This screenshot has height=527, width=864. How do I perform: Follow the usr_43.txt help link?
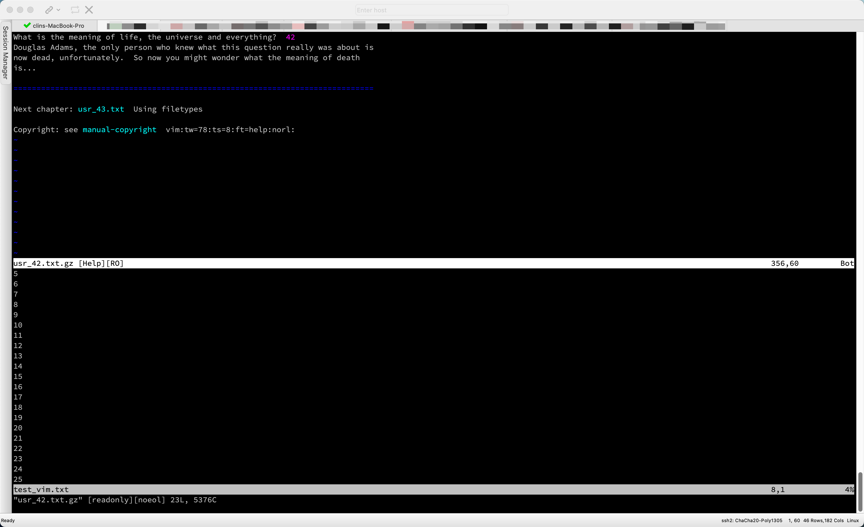click(101, 109)
